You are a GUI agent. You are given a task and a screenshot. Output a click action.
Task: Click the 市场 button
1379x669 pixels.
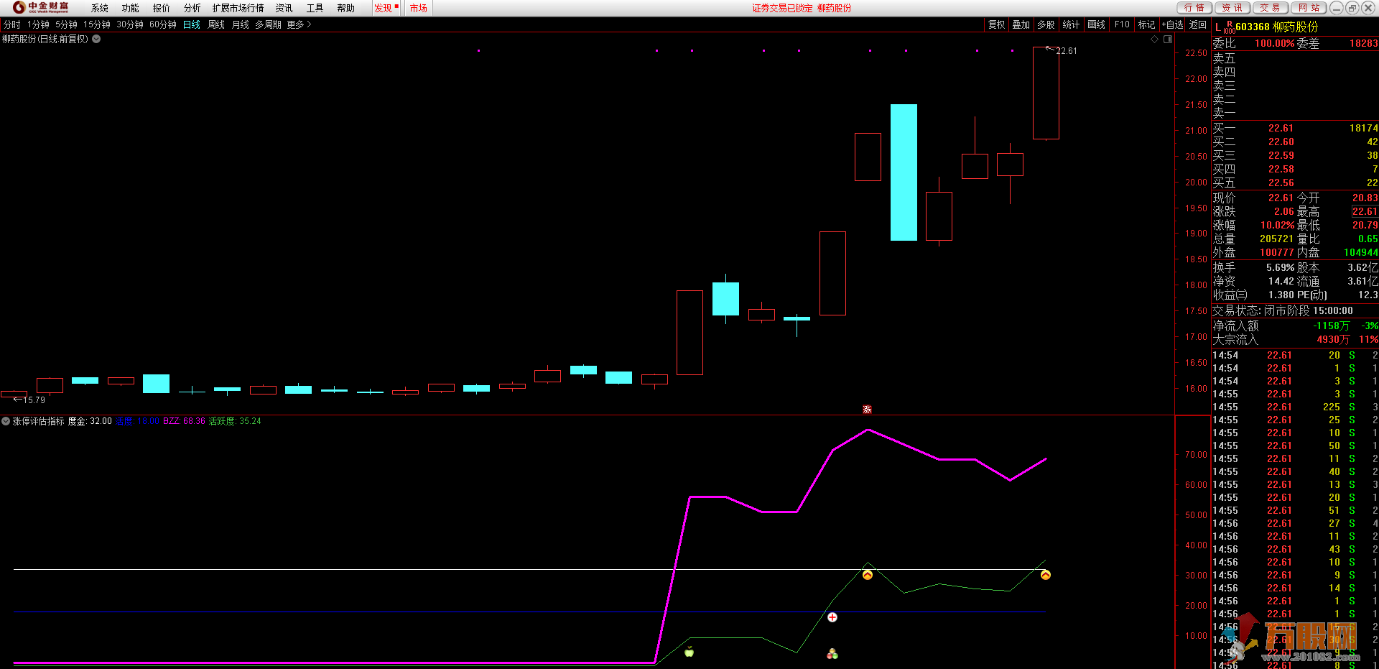[419, 8]
